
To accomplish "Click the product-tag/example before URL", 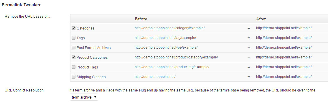I will [172, 67].
